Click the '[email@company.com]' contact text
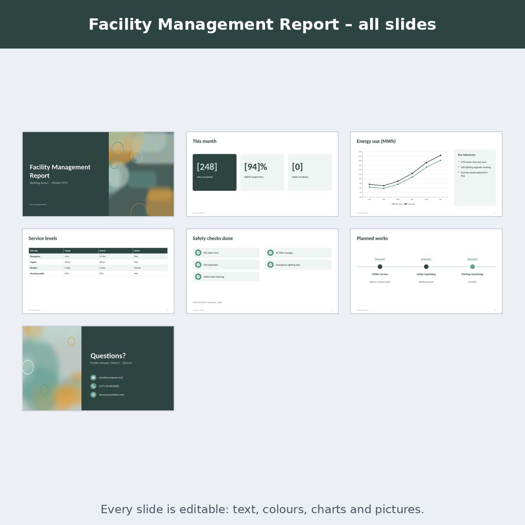 pyautogui.click(x=111, y=378)
